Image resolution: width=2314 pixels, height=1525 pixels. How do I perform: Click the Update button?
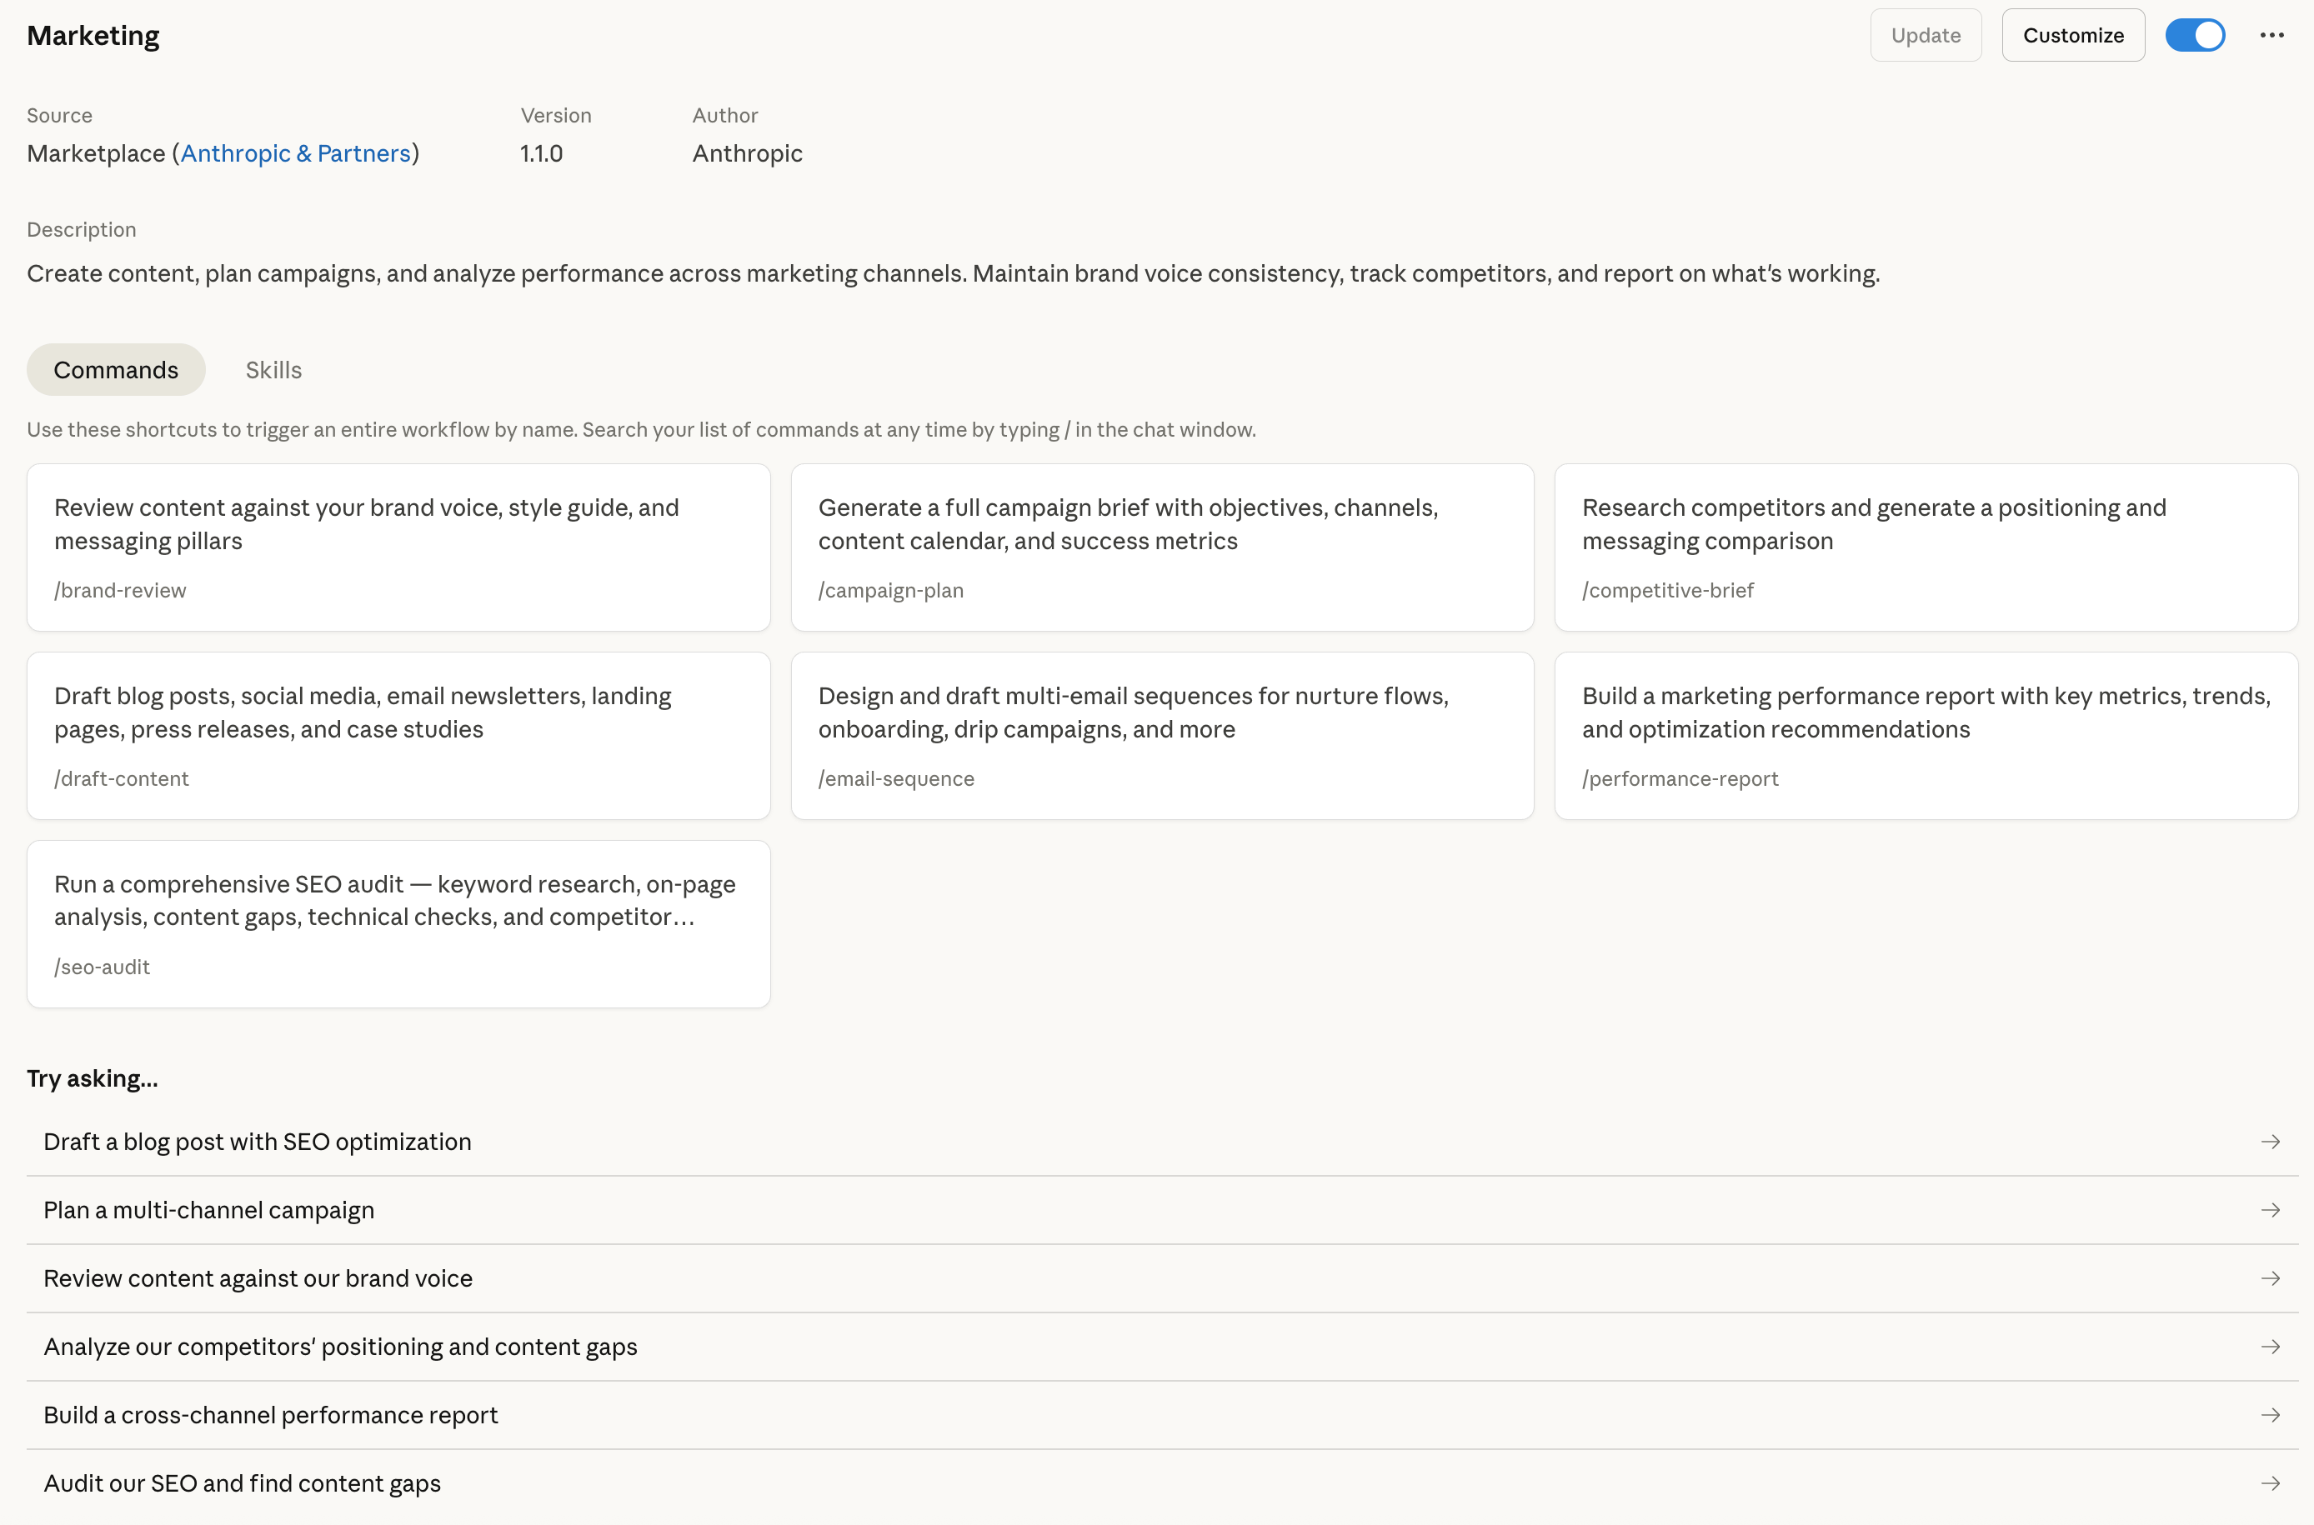pyautogui.click(x=1925, y=35)
